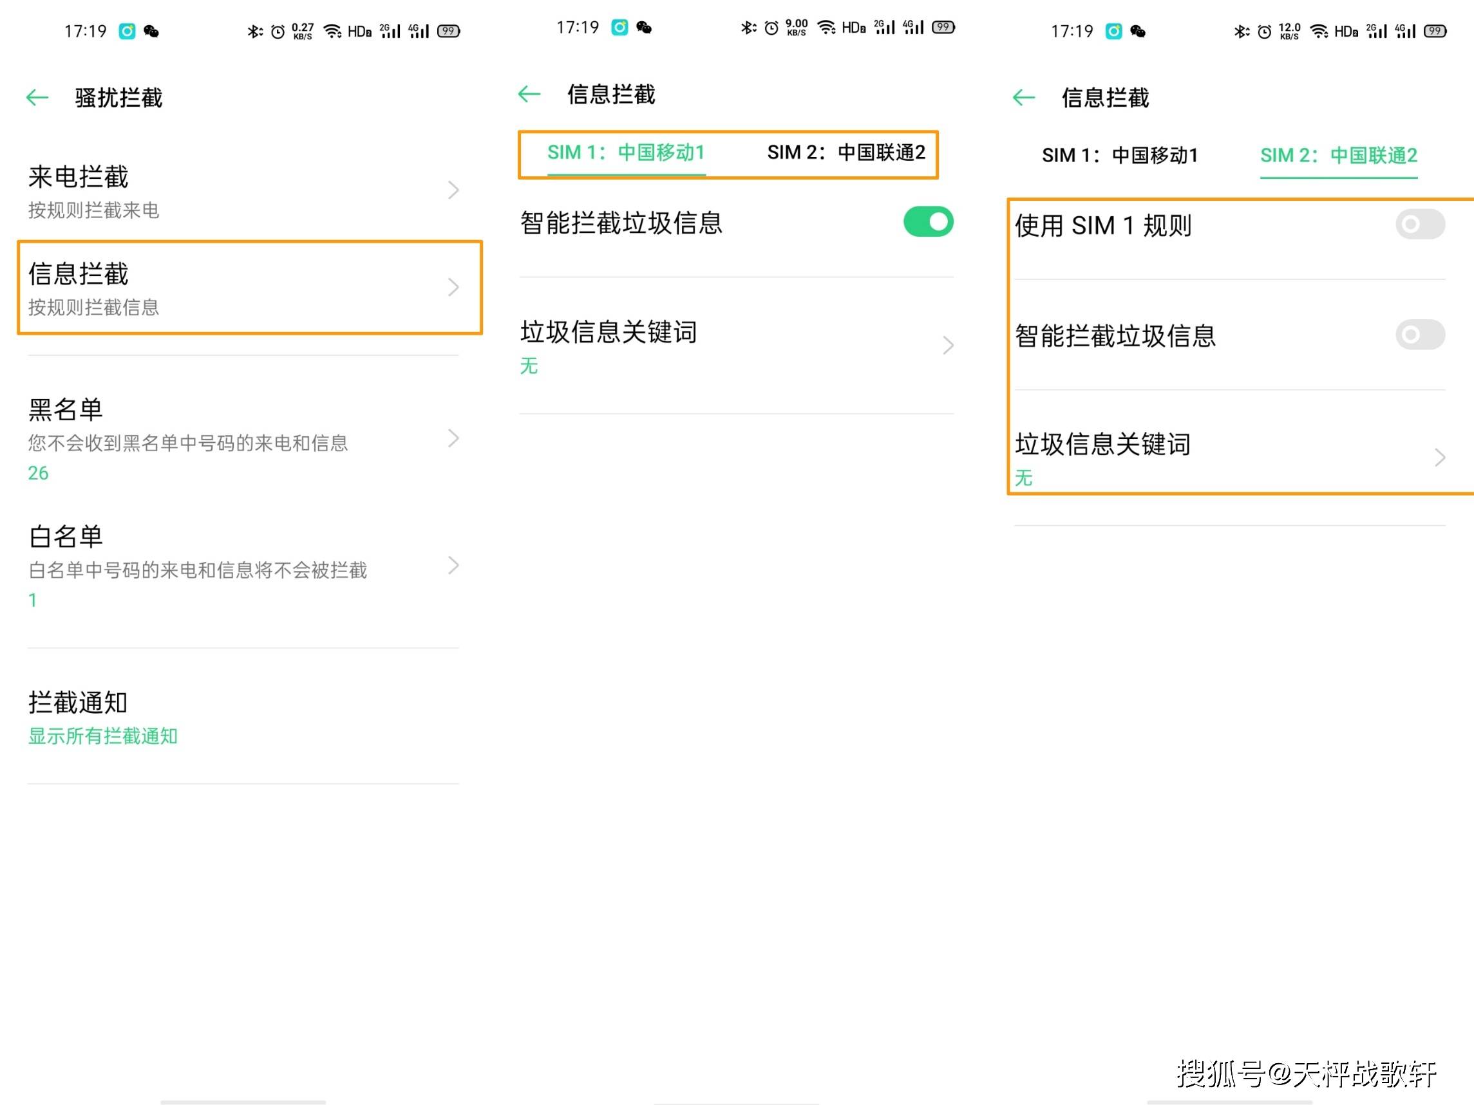Enable 智能拦截垃圾信息 switch for SIM 2

(x=1420, y=335)
